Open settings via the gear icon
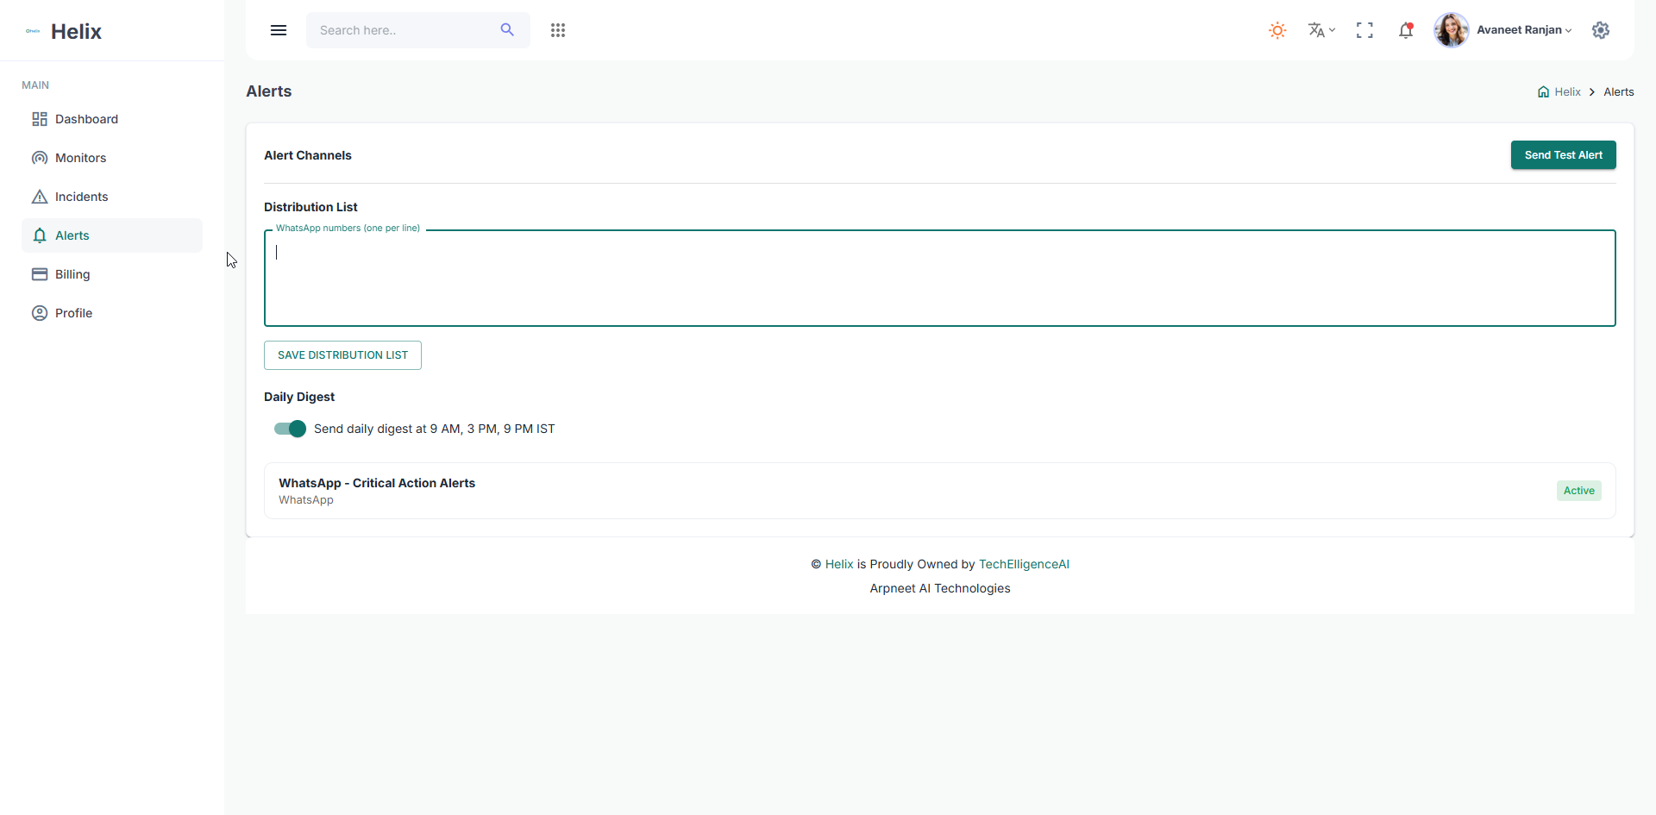The width and height of the screenshot is (1656, 815). pos(1601,29)
